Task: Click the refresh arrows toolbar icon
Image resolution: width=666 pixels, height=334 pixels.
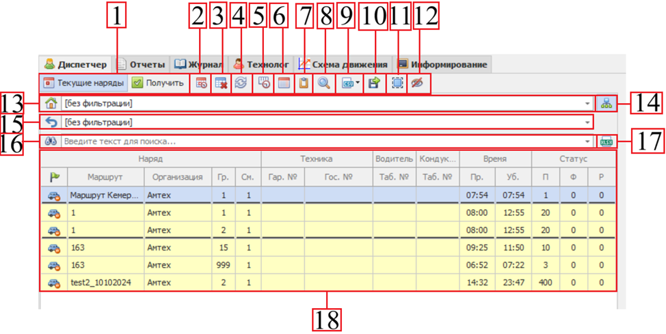Action: [241, 83]
